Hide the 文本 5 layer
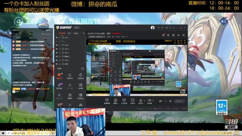The image size is (242, 136). 57,49
